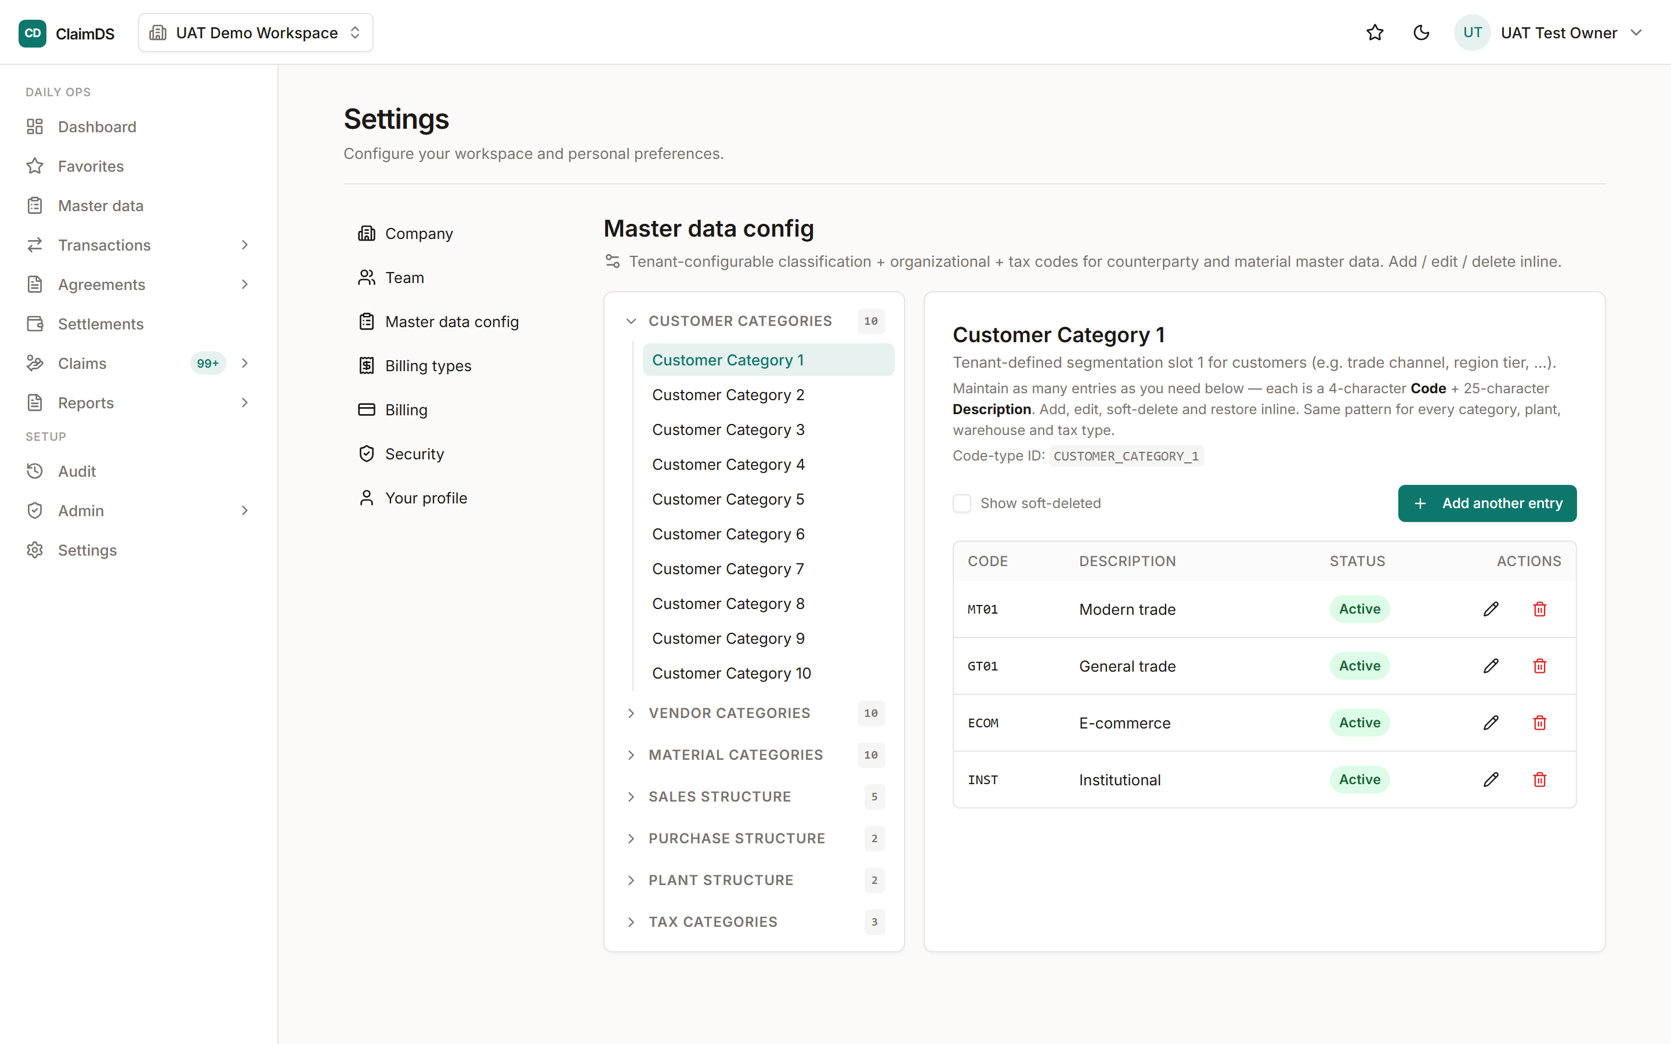1671x1044 pixels.
Task: Edit the E-commerce entry
Action: click(1491, 722)
